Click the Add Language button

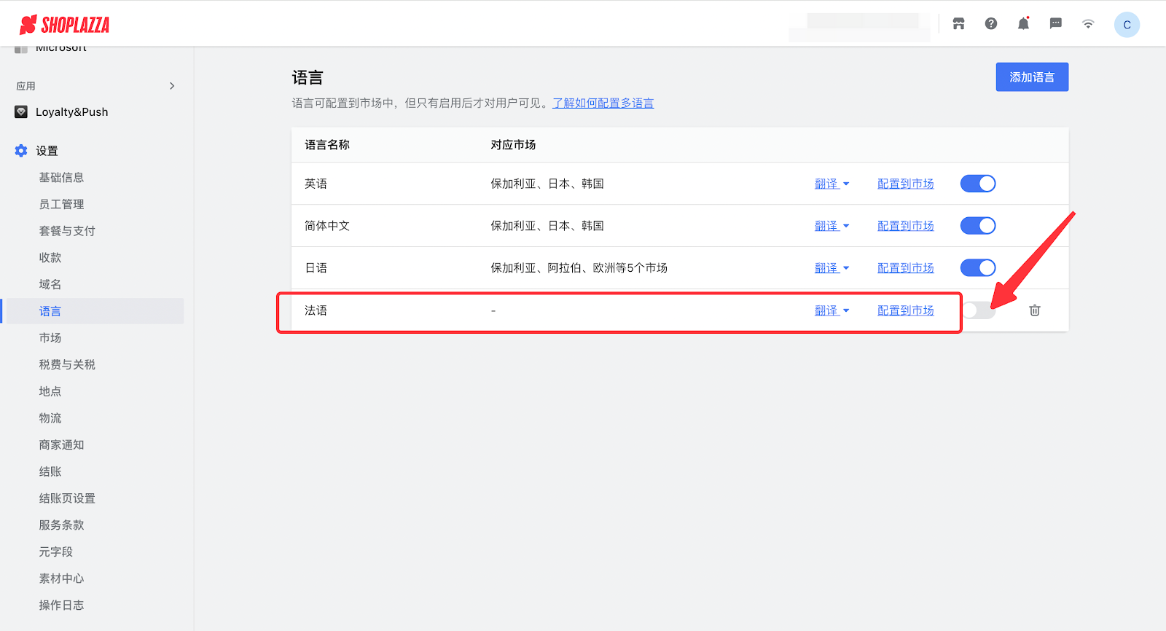click(1031, 77)
